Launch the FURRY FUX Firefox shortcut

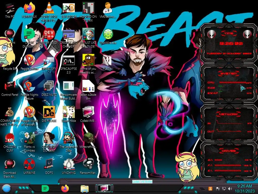pyautogui.click(x=29, y=10)
